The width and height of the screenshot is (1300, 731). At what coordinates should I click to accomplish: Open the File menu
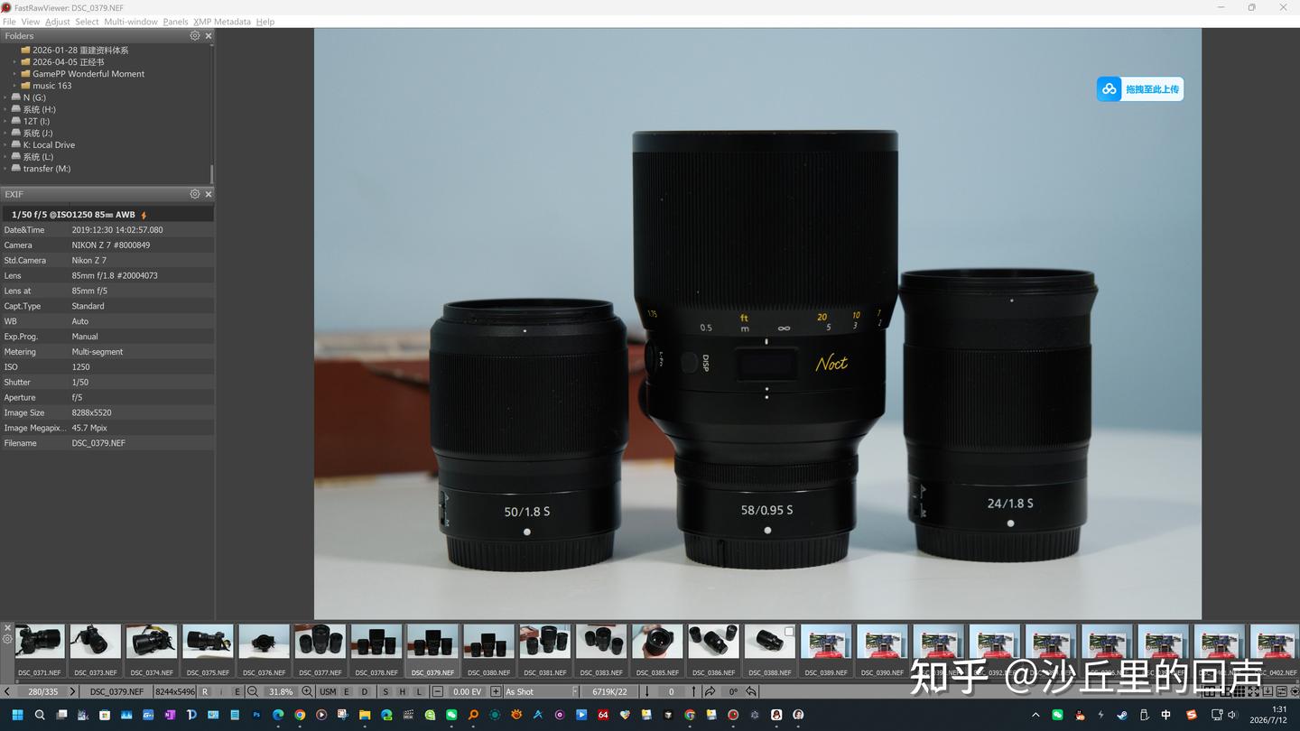coord(9,22)
